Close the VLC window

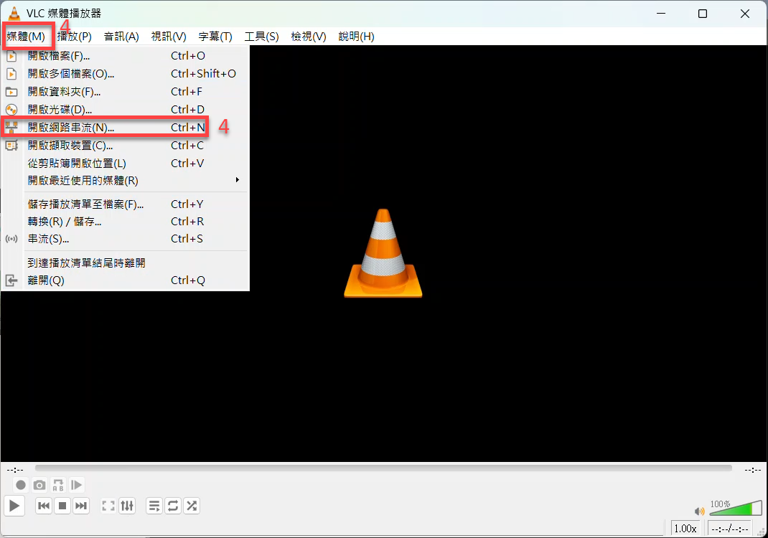(x=745, y=14)
